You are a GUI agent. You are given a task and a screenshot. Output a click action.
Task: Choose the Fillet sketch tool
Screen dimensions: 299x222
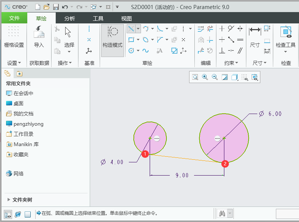click(x=160, y=29)
